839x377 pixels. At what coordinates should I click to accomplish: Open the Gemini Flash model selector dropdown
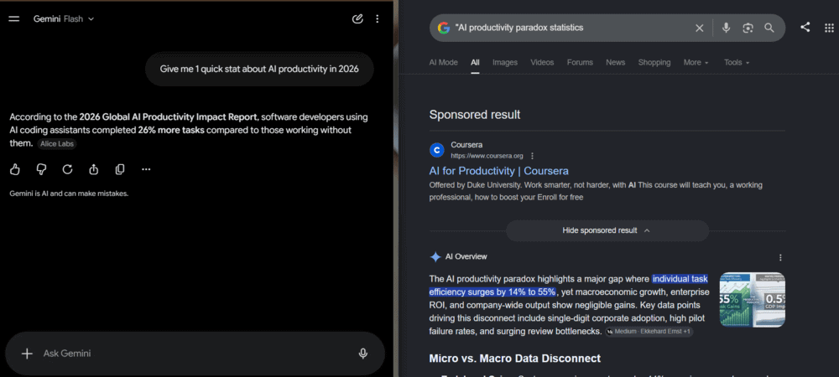pyautogui.click(x=64, y=18)
